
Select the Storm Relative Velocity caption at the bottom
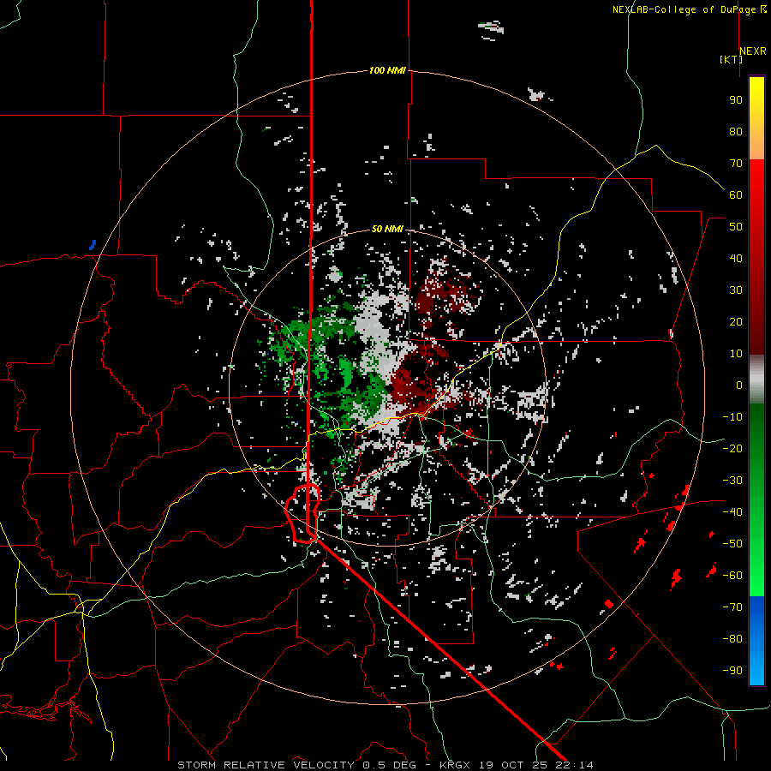(385, 765)
